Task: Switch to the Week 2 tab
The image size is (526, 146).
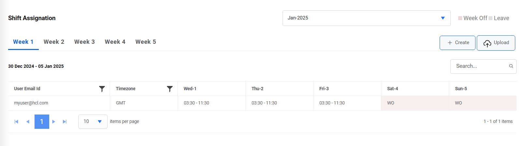Action: (54, 42)
